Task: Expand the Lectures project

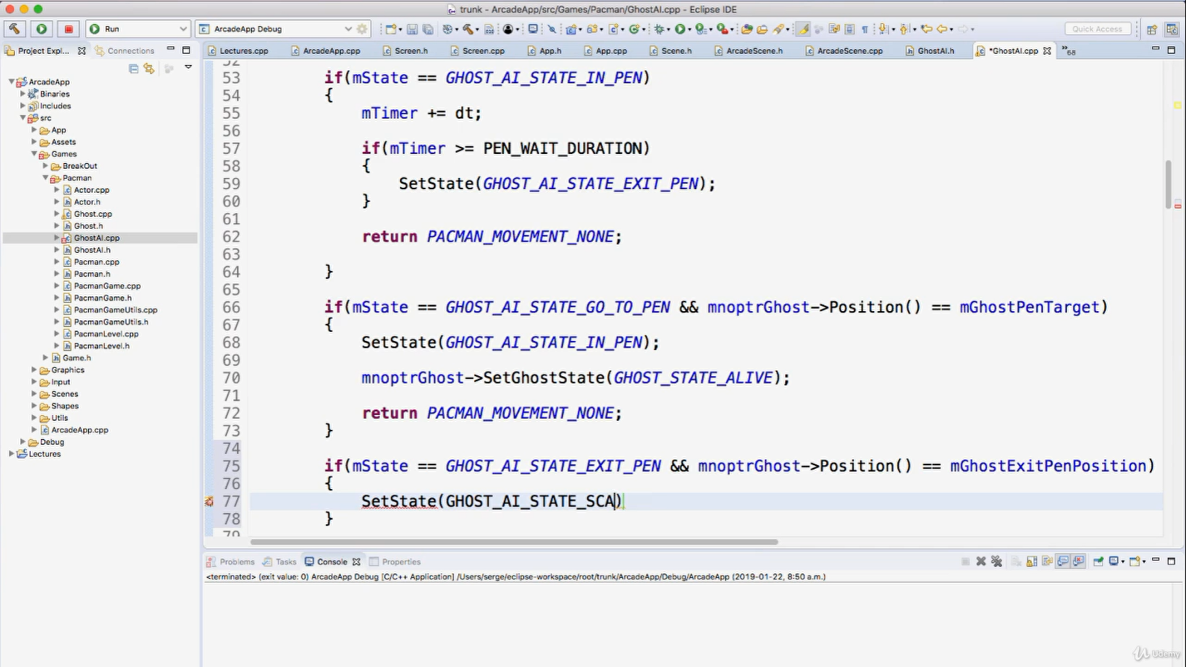Action: (12, 454)
